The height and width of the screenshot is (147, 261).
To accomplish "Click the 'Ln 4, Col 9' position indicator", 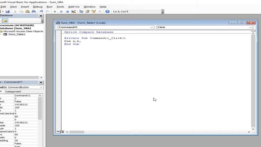I will tap(121, 11).
